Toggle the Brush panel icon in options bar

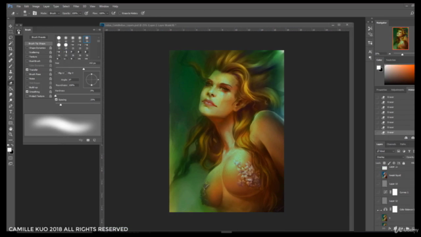pyautogui.click(x=35, y=13)
